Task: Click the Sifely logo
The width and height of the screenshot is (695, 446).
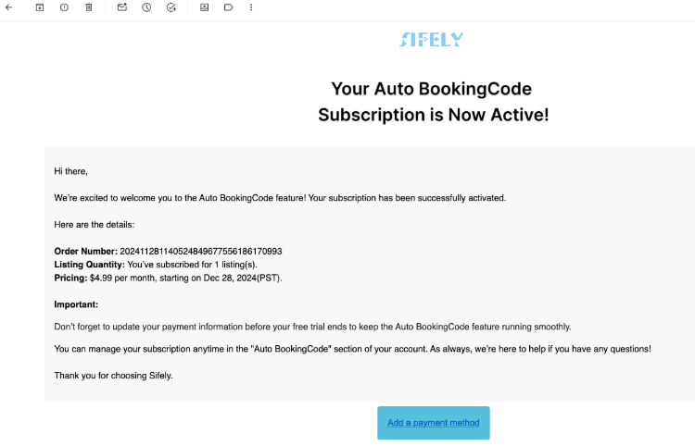Action: coord(431,40)
